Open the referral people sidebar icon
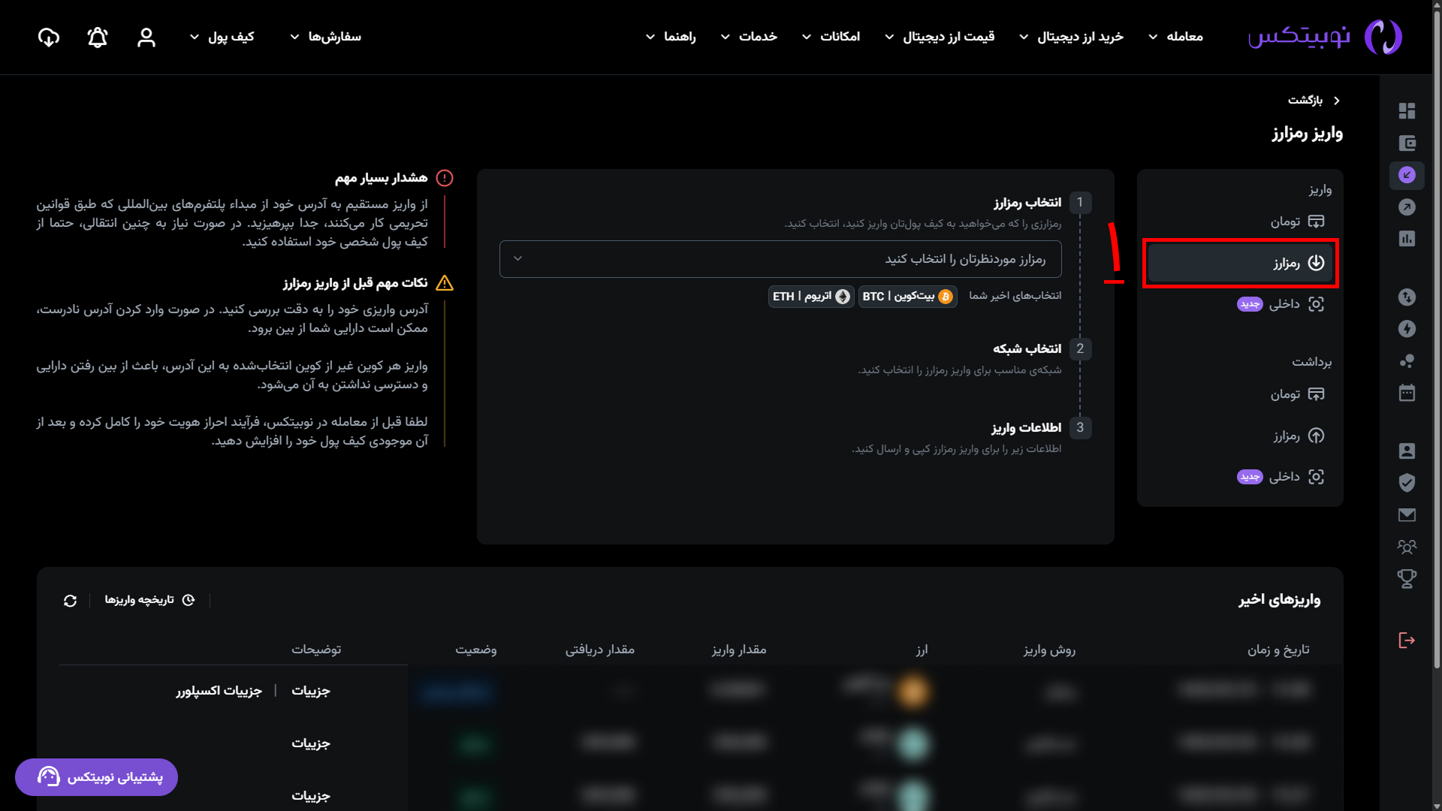Image resolution: width=1442 pixels, height=811 pixels. click(x=1407, y=547)
